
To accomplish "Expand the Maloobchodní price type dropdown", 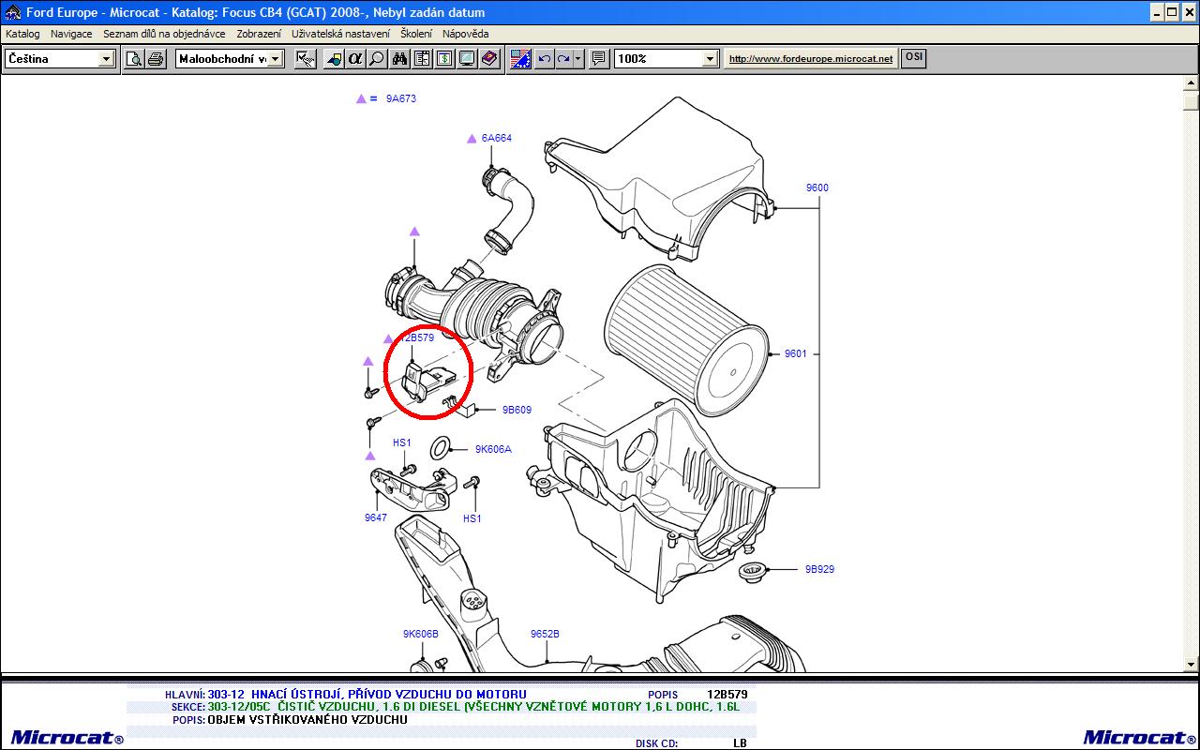I will (276, 59).
